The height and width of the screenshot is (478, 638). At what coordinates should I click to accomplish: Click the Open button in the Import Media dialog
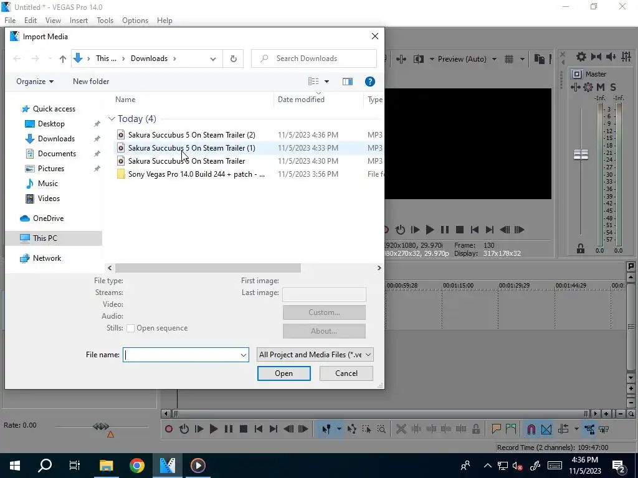[x=284, y=373]
